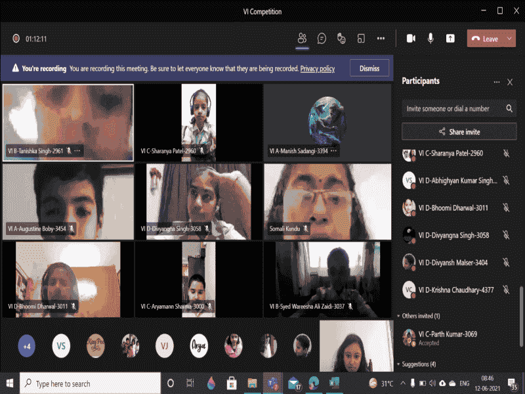Image resolution: width=525 pixels, height=394 pixels.
Task: Toggle the camera on or off
Action: [411, 39]
